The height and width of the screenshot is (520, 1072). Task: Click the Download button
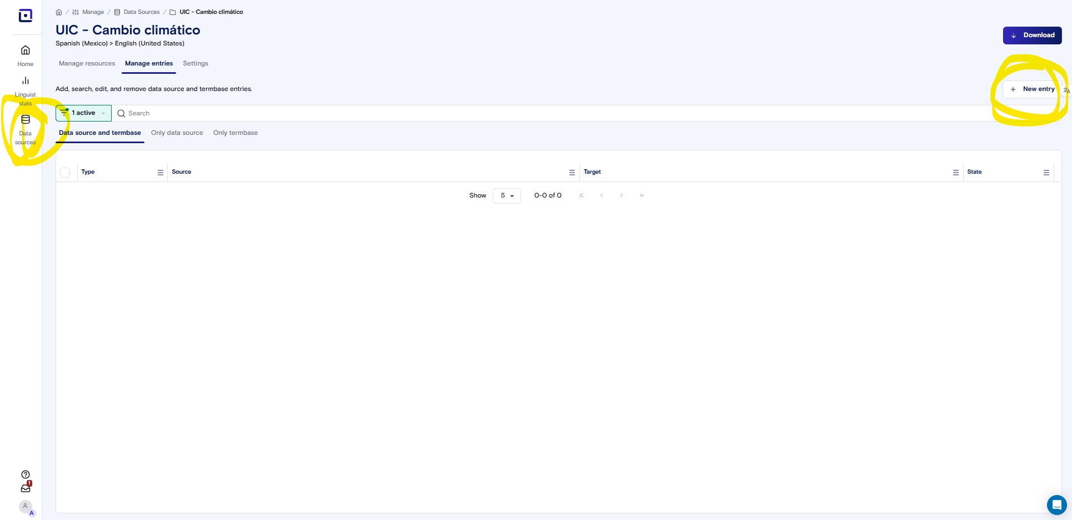tap(1032, 35)
